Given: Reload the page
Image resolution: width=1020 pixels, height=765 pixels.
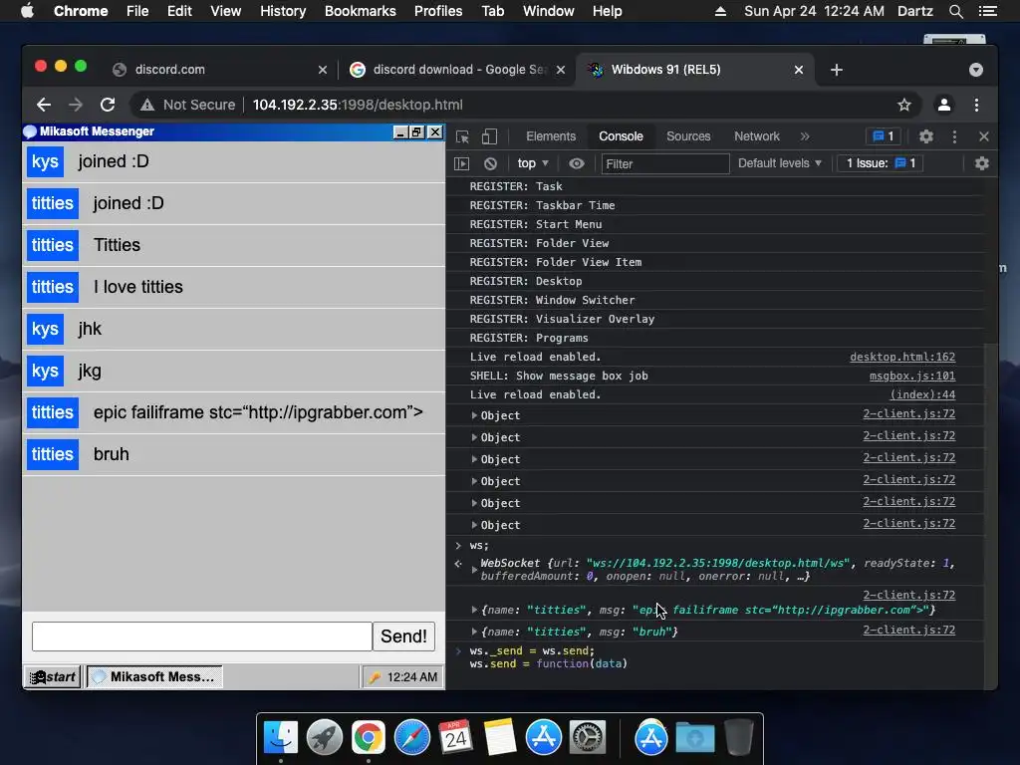Looking at the screenshot, I should pyautogui.click(x=108, y=105).
